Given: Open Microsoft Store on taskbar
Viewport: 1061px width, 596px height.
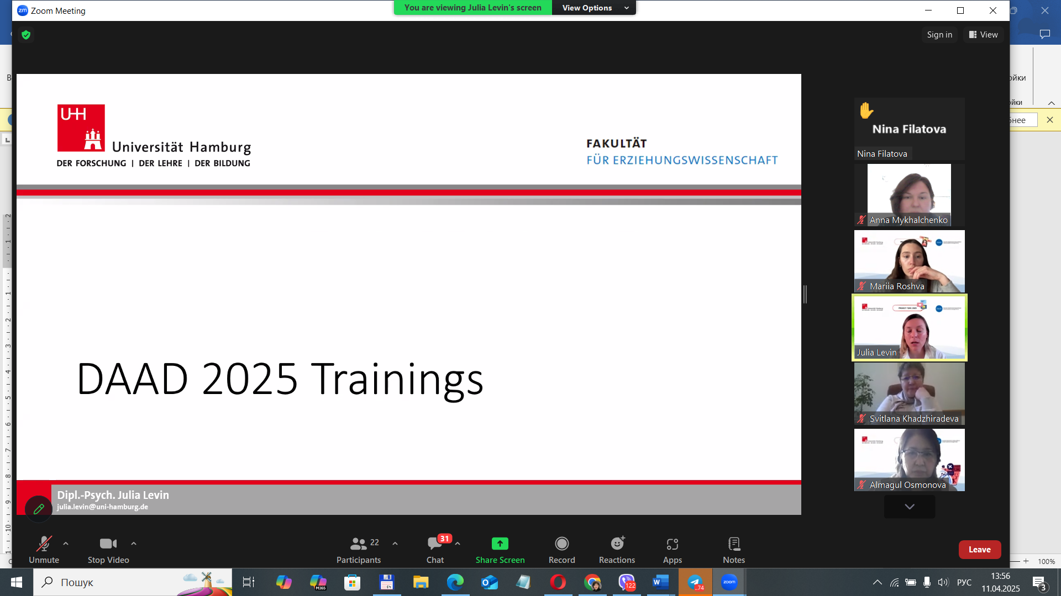Looking at the screenshot, I should pyautogui.click(x=352, y=582).
